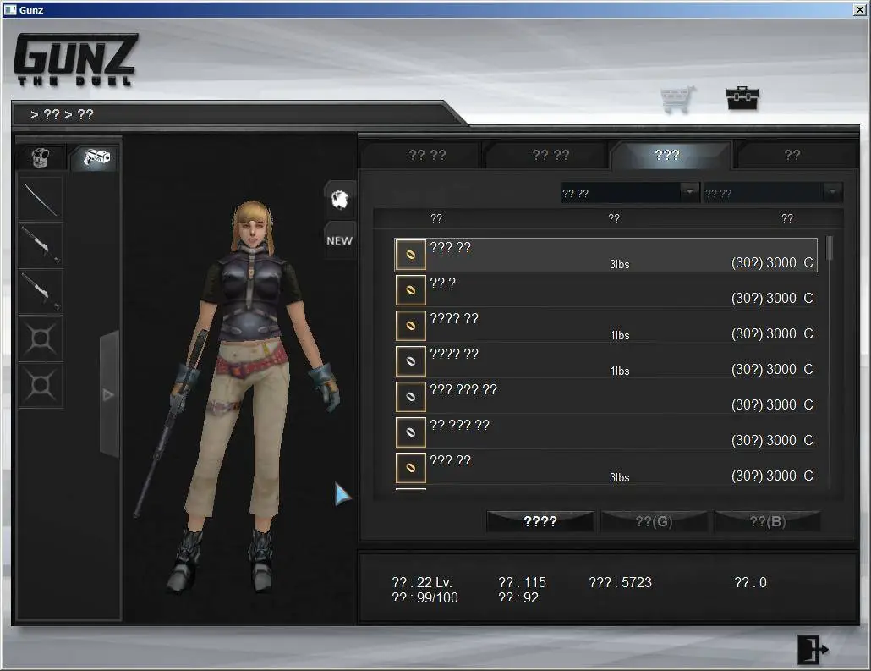Screen dimensions: 871x671
Task: Click the NEW items button
Action: (x=339, y=240)
